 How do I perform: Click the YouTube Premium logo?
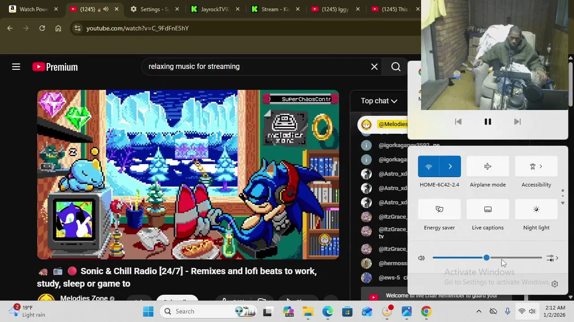[x=55, y=67]
